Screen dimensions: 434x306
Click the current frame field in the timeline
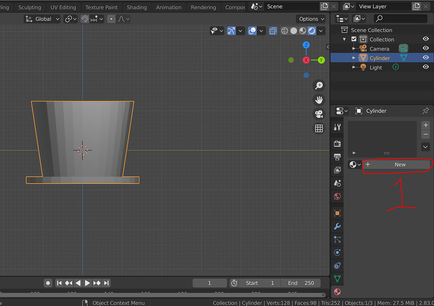209,283
